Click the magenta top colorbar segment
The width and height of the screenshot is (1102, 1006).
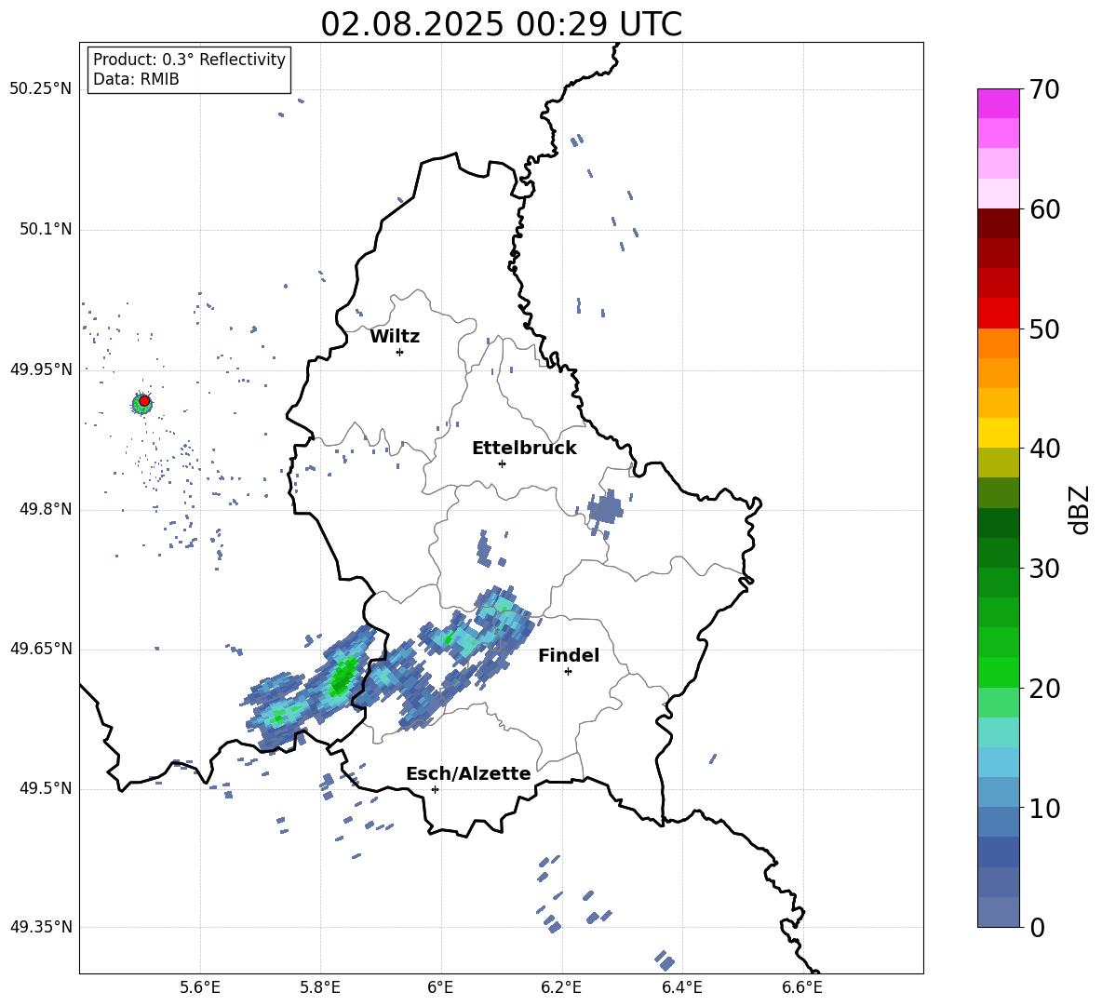tap(998, 103)
